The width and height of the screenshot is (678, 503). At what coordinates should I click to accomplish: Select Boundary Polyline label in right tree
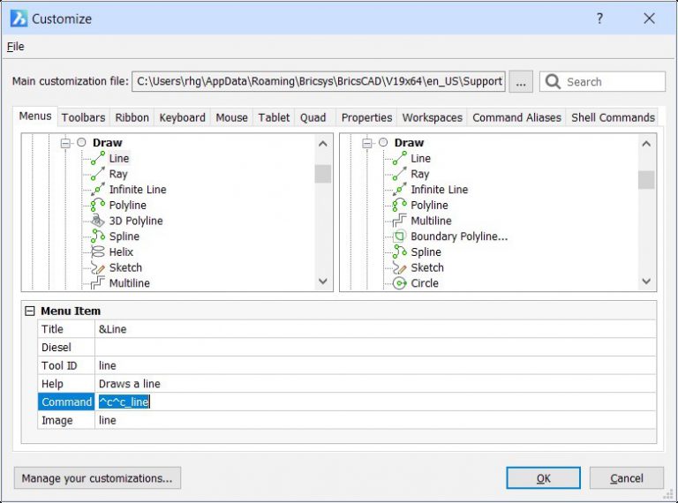tap(459, 236)
